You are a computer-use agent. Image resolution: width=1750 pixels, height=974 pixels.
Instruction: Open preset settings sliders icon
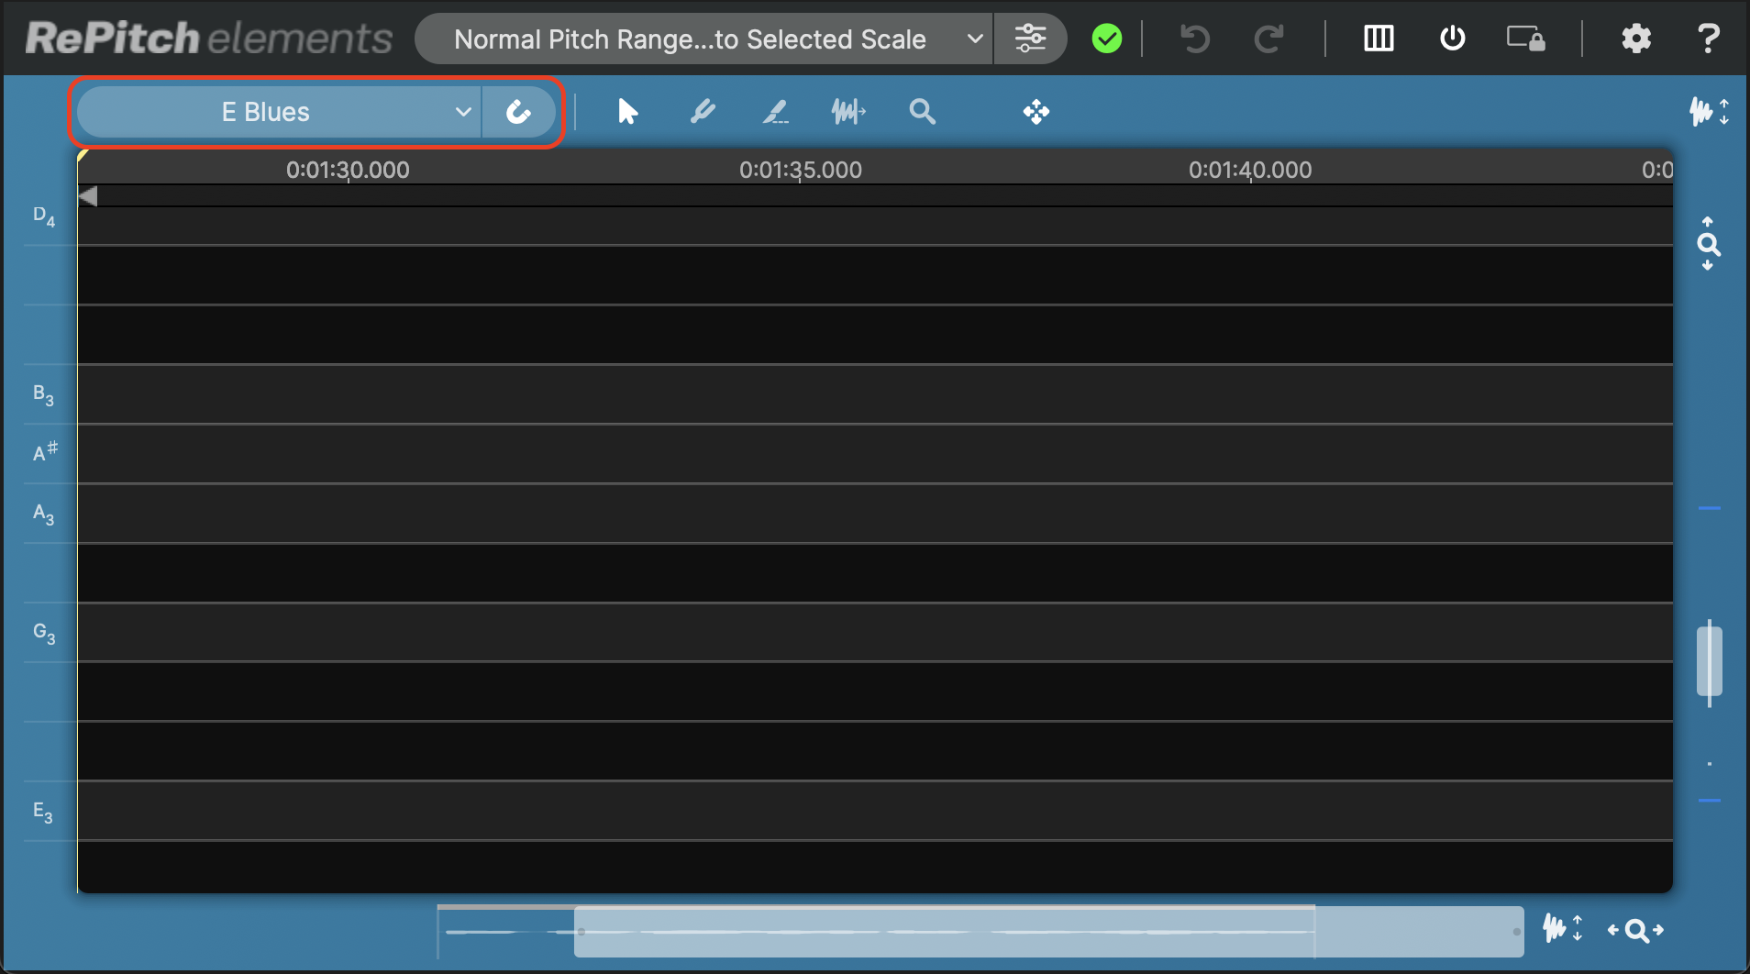pyautogui.click(x=1030, y=39)
